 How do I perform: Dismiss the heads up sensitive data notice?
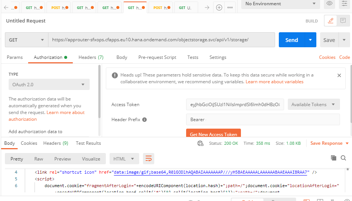click(x=339, y=75)
